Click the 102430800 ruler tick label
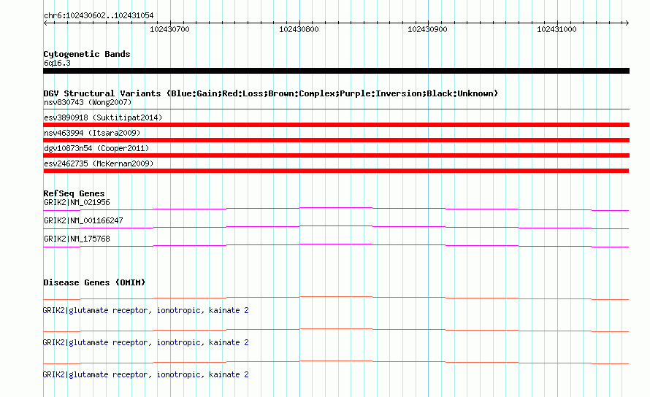Screen dimensions: 650x397 [299, 29]
